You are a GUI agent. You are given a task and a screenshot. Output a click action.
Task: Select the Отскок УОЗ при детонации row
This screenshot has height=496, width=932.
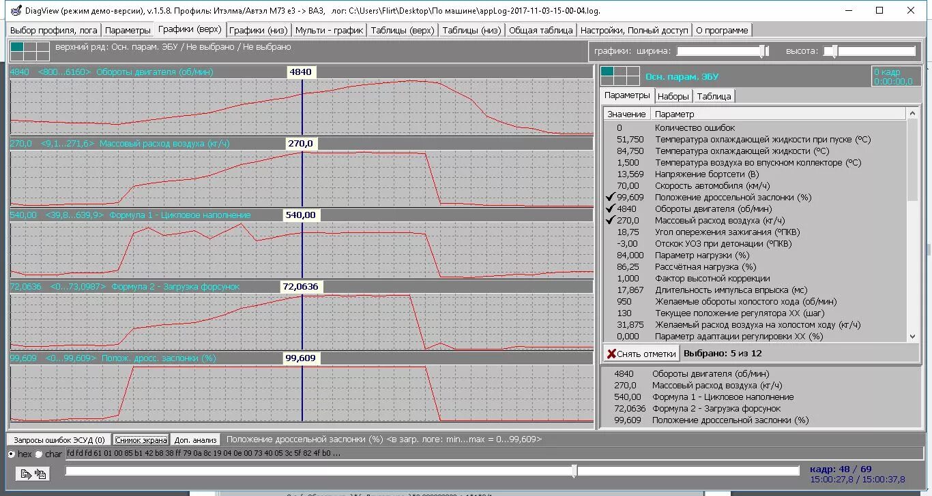click(755, 243)
